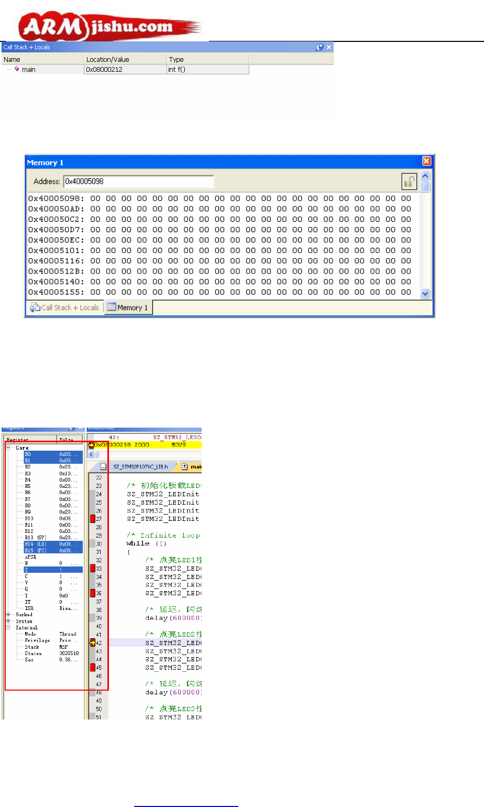Select memory row 0x40005098
The width and height of the screenshot is (484, 807).
tap(220, 199)
